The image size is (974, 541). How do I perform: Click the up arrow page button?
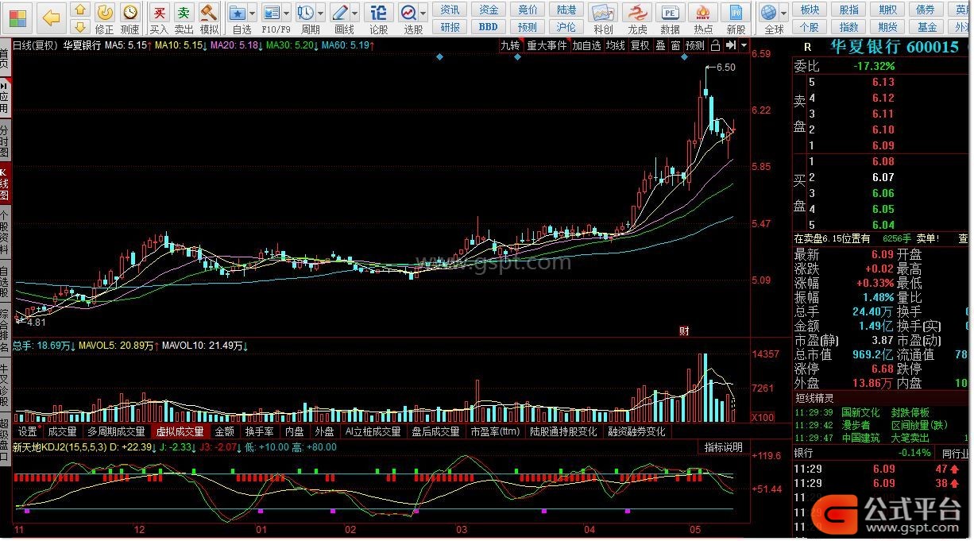click(80, 11)
